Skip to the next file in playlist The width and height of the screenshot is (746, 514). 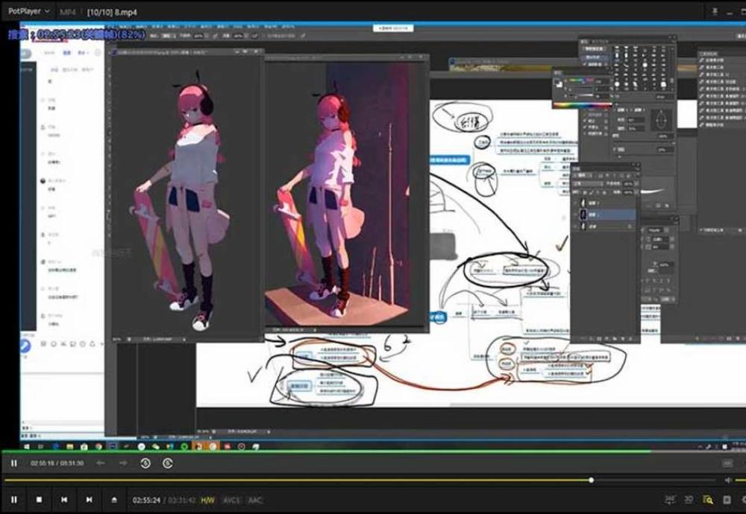coord(89,500)
